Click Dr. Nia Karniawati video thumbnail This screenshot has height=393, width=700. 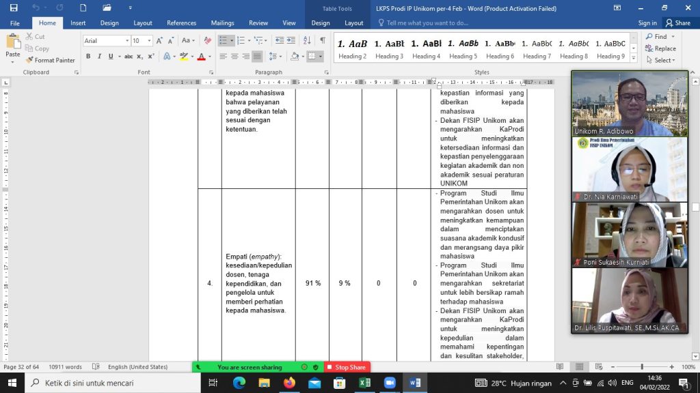[x=630, y=169]
